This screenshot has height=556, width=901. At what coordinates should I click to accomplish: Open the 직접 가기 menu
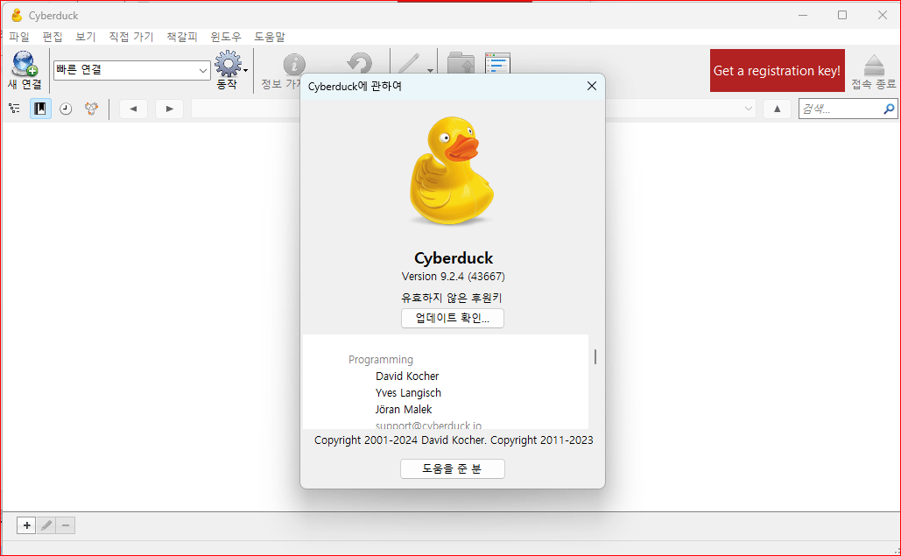pyautogui.click(x=131, y=37)
